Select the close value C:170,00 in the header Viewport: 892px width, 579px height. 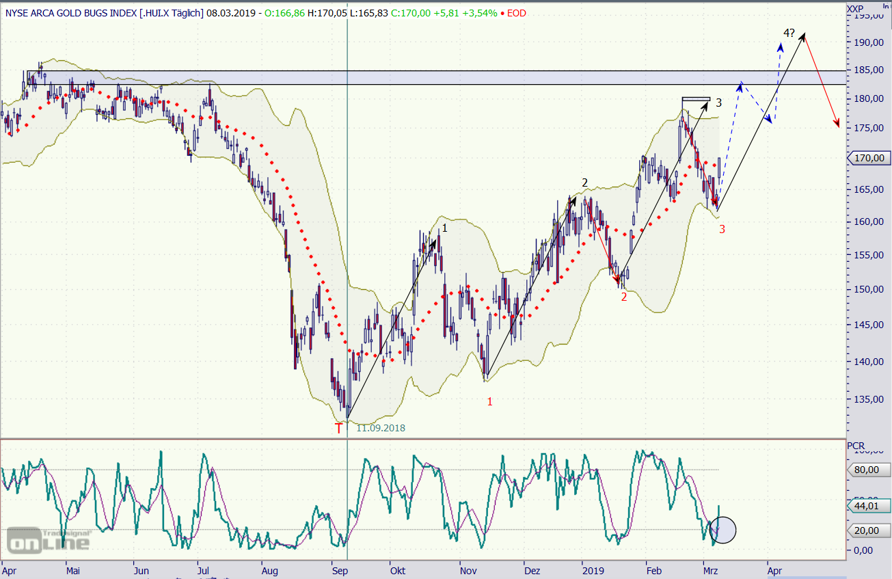click(x=411, y=13)
